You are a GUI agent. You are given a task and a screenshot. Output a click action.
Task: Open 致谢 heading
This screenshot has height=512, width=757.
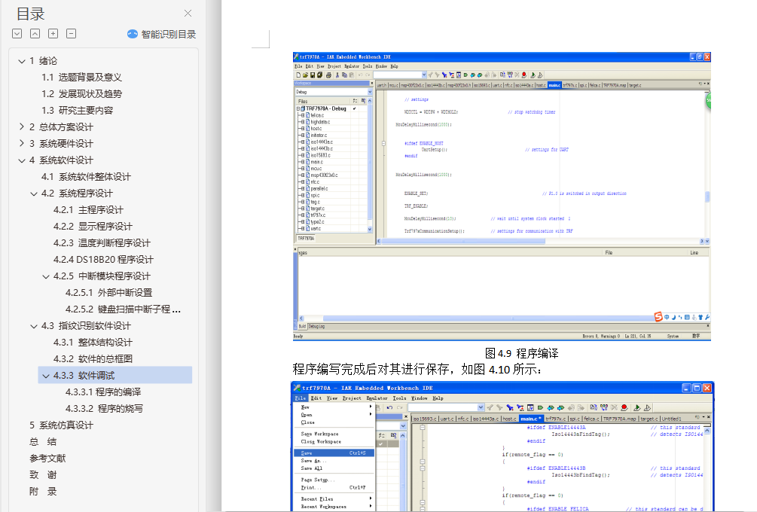tap(43, 475)
